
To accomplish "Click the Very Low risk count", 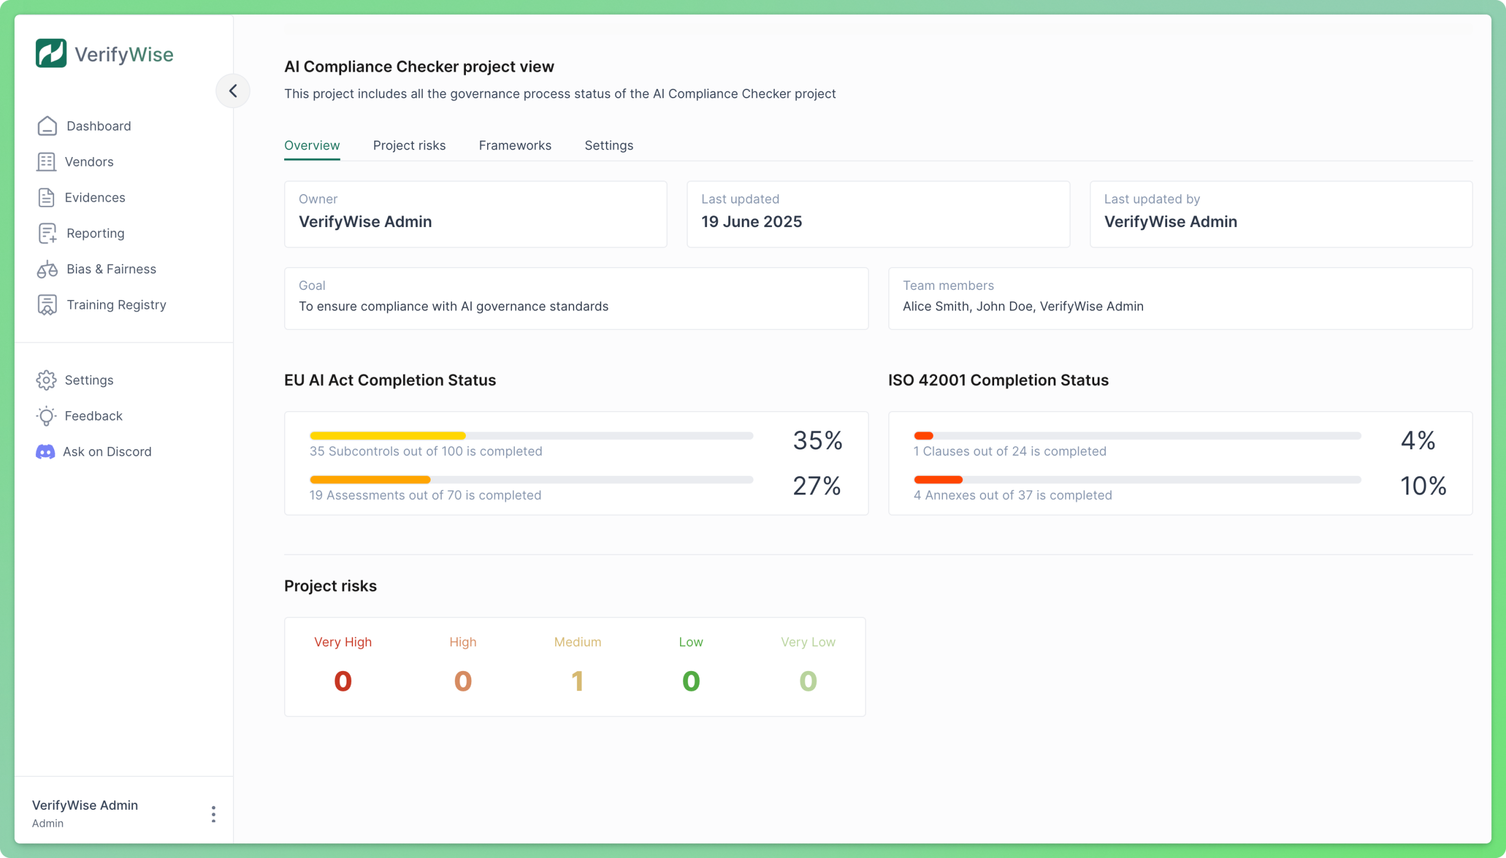I will click(808, 681).
